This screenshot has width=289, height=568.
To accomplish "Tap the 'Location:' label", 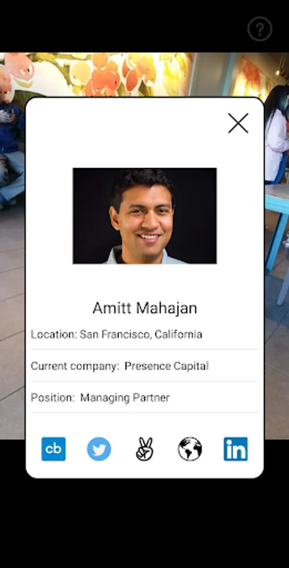I will click(x=54, y=334).
